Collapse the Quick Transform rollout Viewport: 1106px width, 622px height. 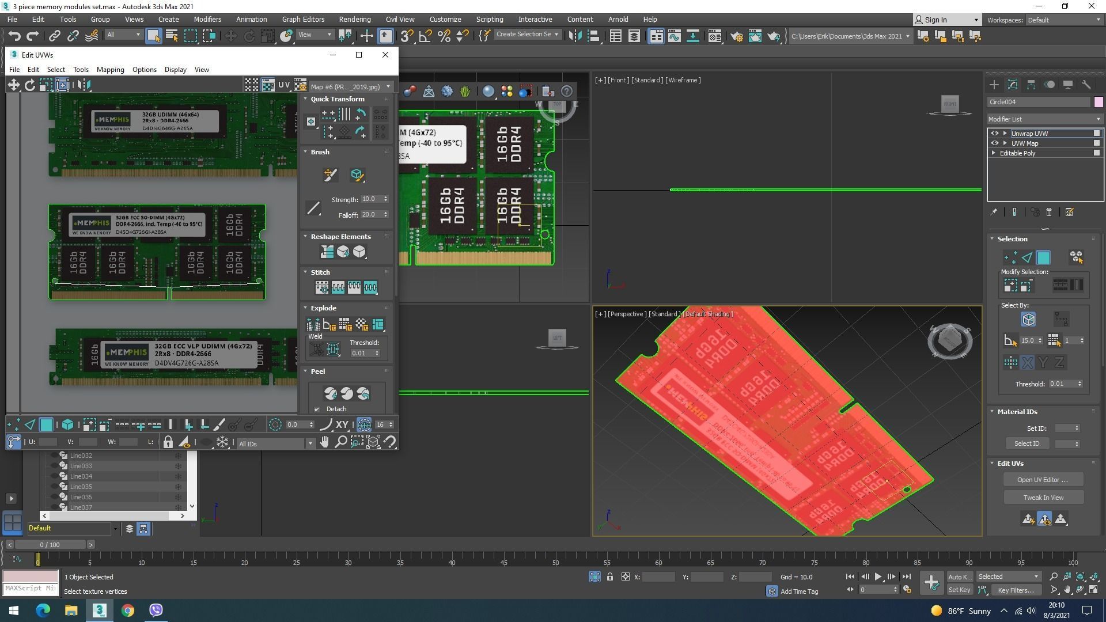click(305, 99)
